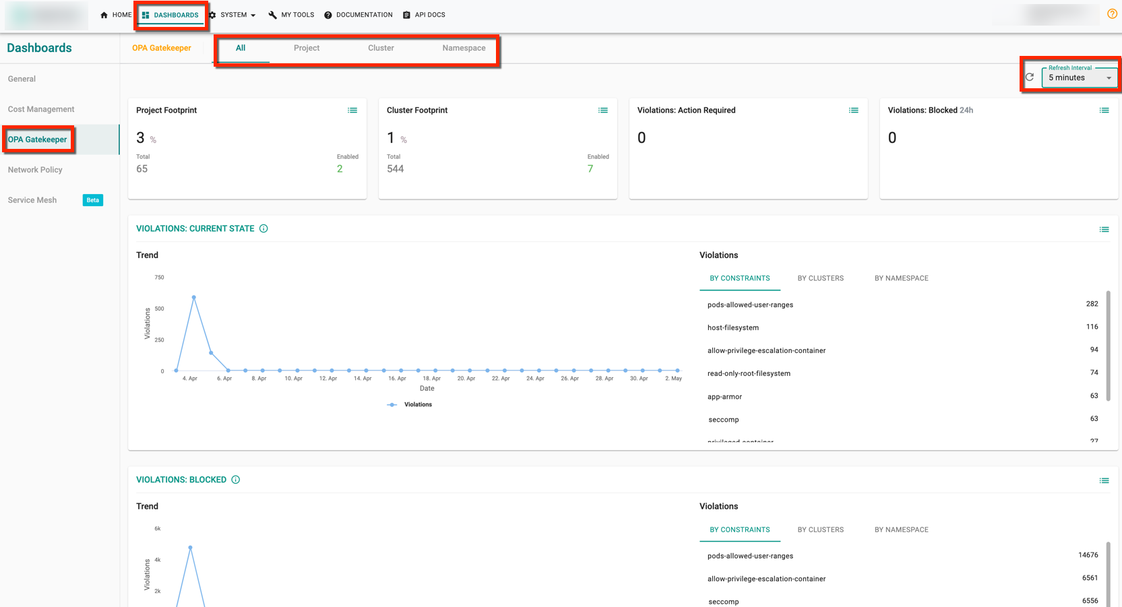Select OPA Gatekeeper in sidebar

click(x=38, y=139)
